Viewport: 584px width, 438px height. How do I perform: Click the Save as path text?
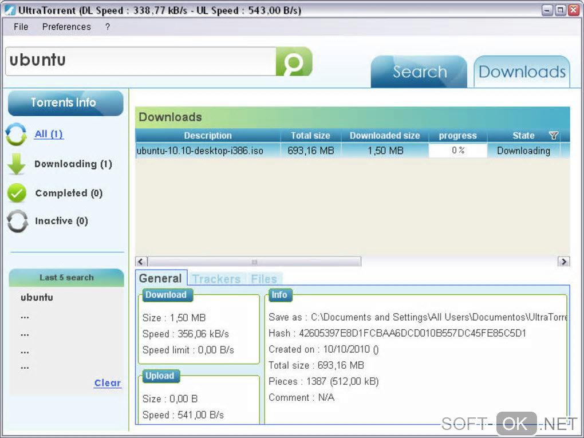click(x=439, y=317)
